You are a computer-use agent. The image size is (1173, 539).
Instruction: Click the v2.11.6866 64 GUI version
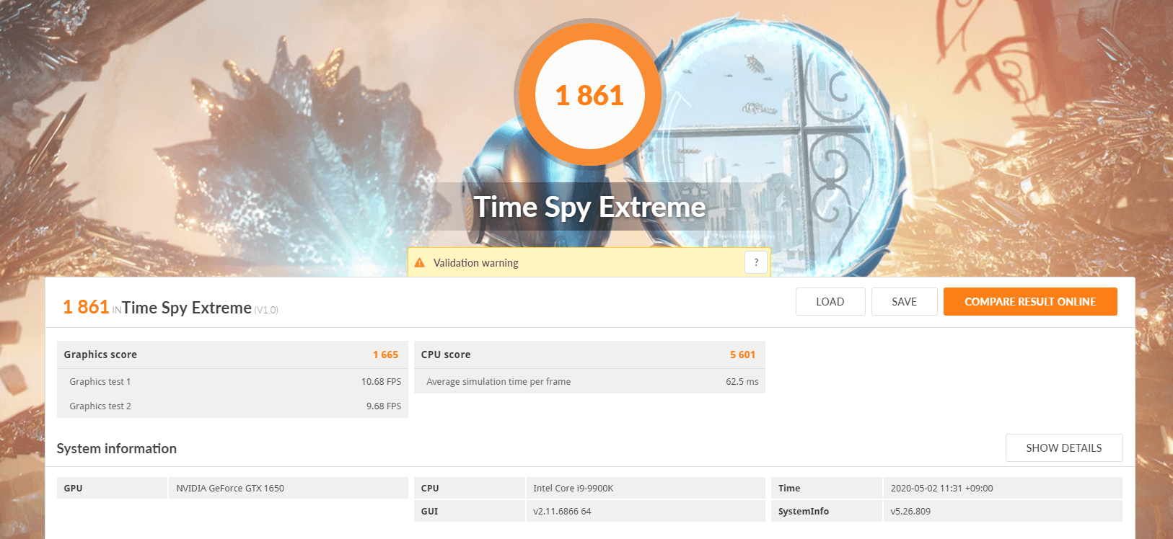[x=562, y=512]
